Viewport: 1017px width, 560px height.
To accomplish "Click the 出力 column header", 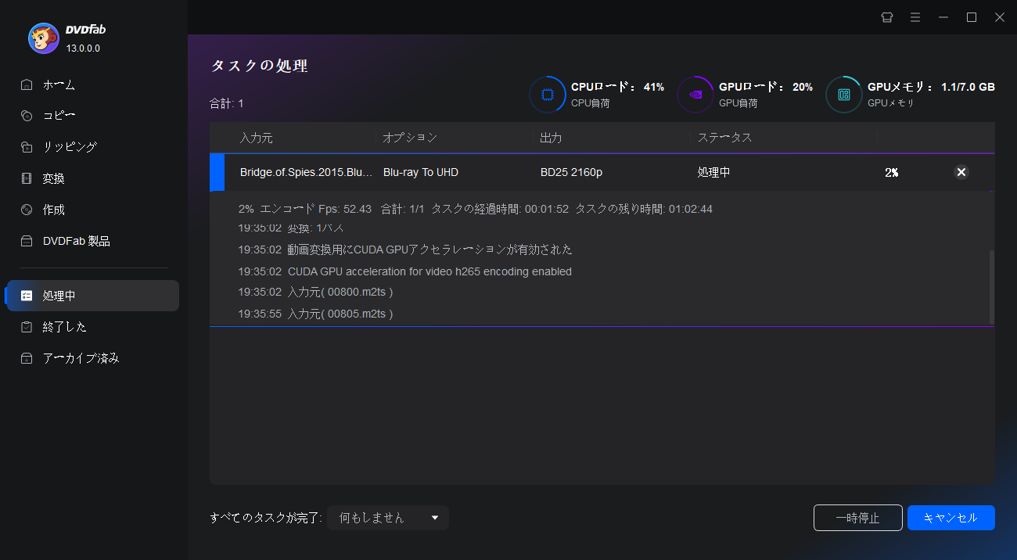I will [551, 138].
